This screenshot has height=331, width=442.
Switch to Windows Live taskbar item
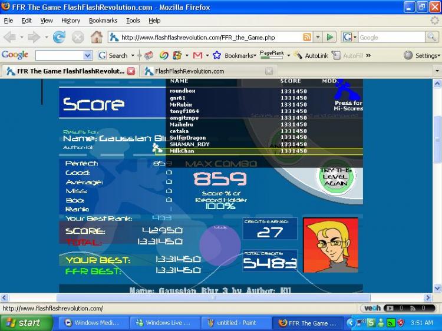click(x=165, y=323)
